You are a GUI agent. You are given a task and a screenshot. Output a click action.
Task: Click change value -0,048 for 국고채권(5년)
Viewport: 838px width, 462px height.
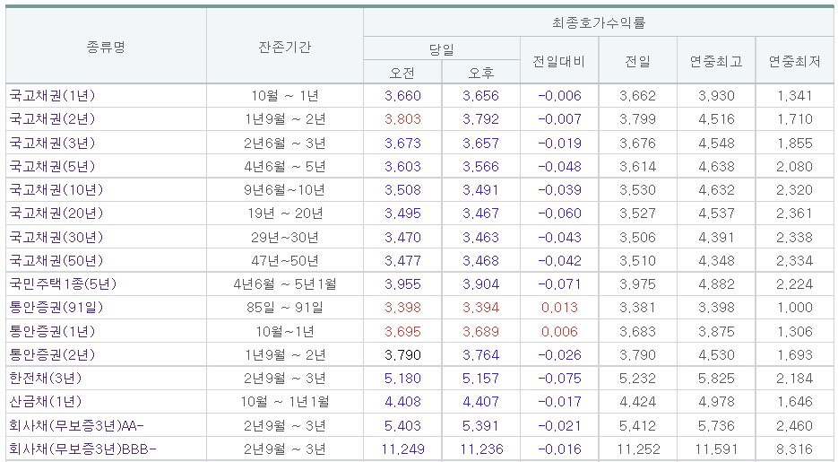[x=559, y=166]
